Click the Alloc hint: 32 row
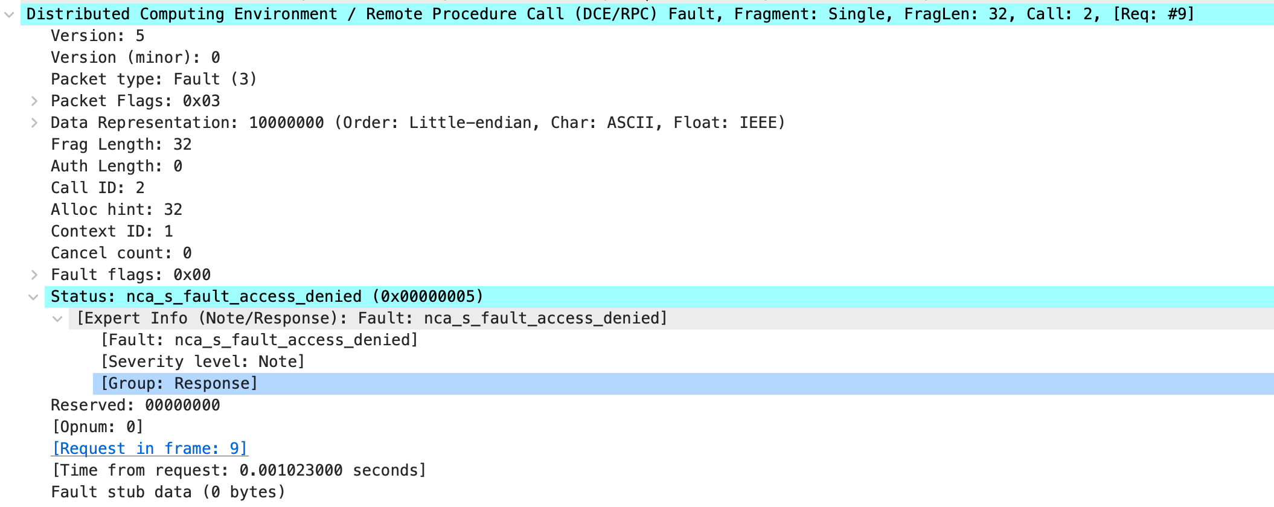Viewport: 1274px width, 507px height. 117,210
